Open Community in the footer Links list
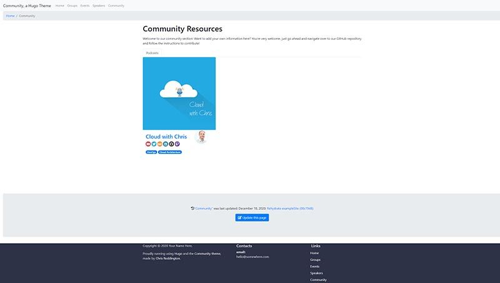Image resolution: width=500 pixels, height=283 pixels. coord(318,280)
